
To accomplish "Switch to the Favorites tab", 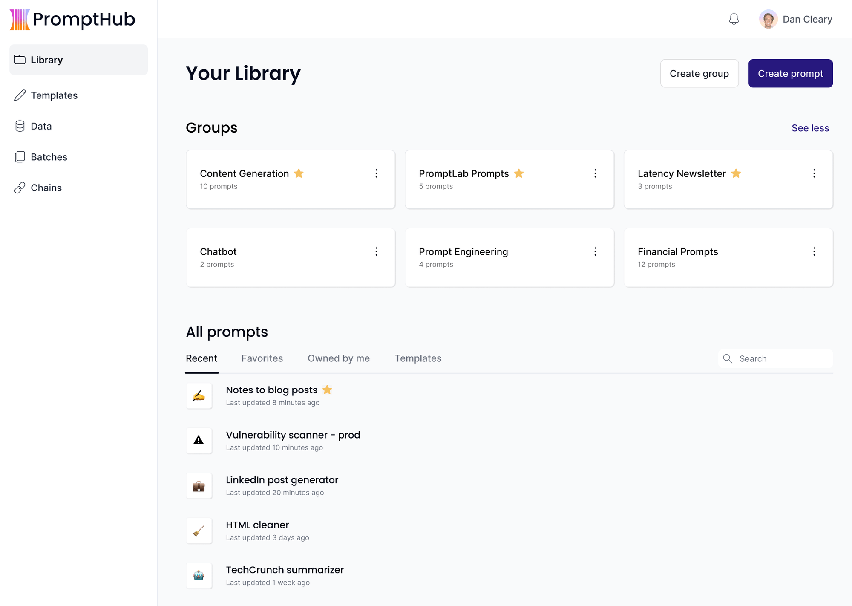I will [x=262, y=358].
